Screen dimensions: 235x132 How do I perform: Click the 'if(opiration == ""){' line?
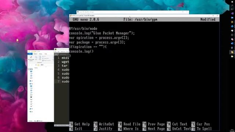pyautogui.click(x=88, y=47)
